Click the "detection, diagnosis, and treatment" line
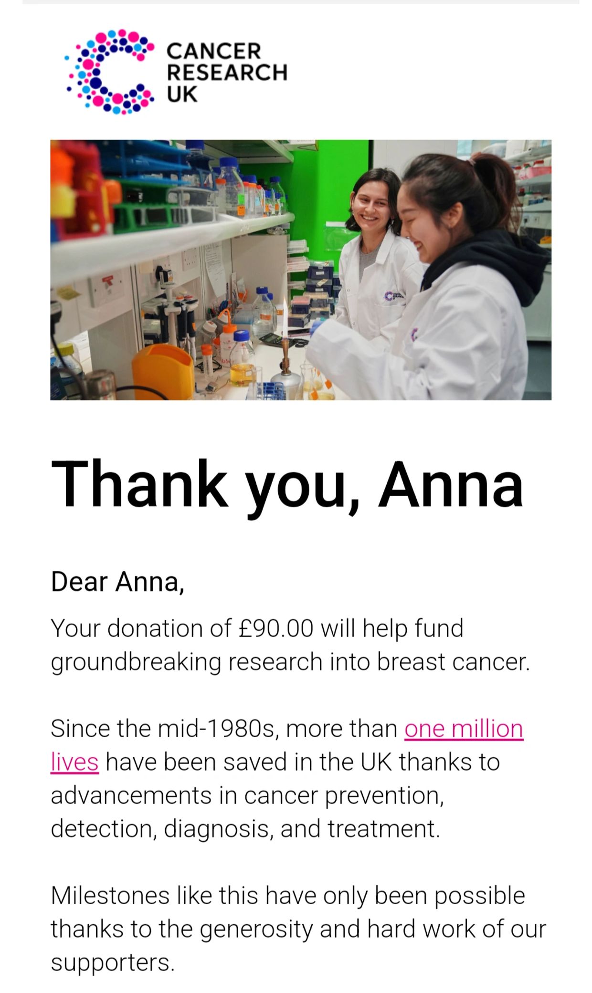The image size is (592, 993). click(245, 829)
